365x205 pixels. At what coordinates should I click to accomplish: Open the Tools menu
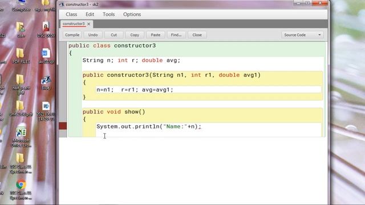pos(109,14)
